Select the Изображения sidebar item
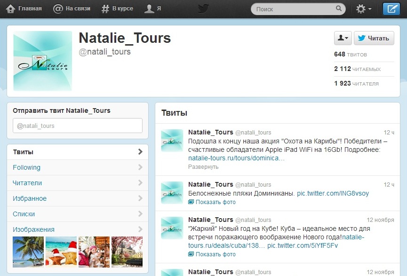 point(78,229)
